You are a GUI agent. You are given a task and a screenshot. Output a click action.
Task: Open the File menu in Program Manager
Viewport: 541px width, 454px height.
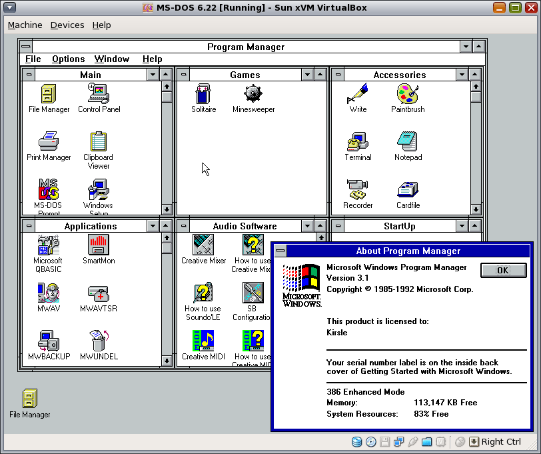[x=32, y=59]
